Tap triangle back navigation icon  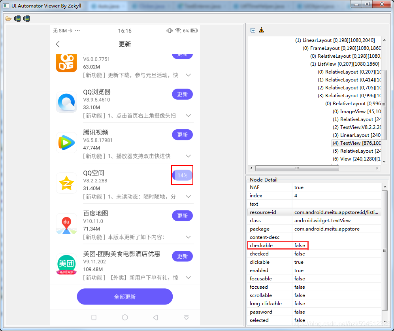pos(156,318)
